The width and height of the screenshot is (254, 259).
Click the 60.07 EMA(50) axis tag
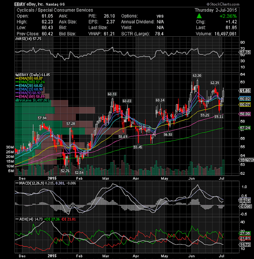point(245,105)
